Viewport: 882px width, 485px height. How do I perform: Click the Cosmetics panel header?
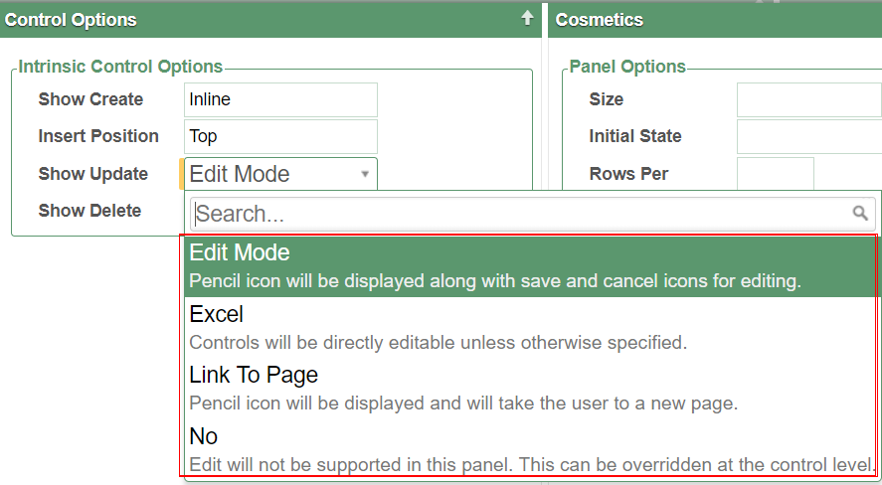tap(600, 20)
